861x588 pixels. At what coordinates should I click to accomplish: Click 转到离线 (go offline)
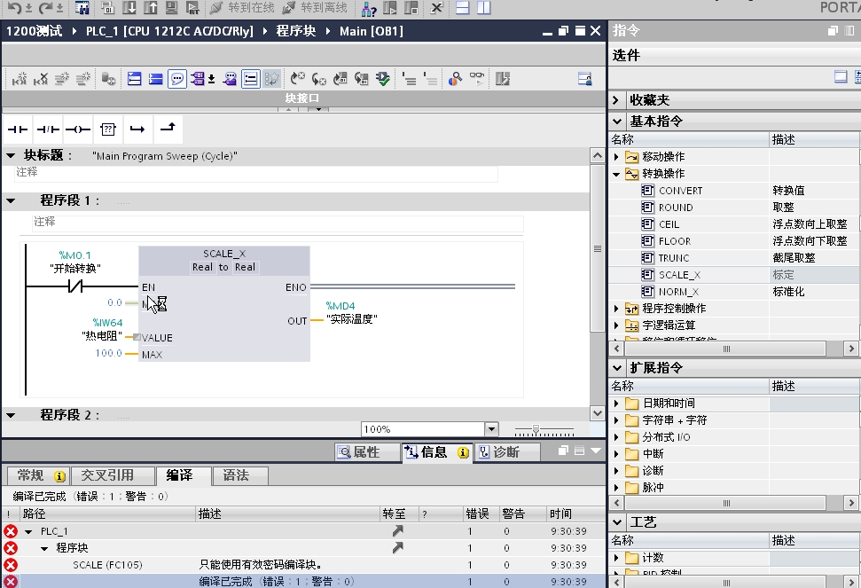tap(315, 8)
